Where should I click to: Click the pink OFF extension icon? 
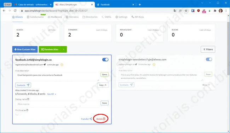tap(204, 11)
